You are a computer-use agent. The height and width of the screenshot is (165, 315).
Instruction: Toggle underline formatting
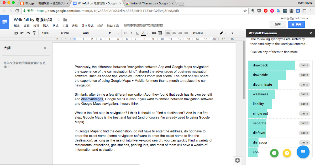tap(137, 33)
